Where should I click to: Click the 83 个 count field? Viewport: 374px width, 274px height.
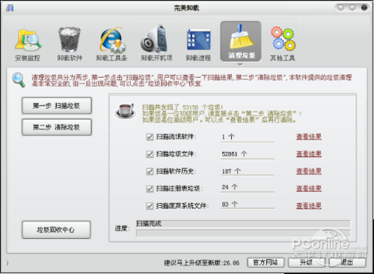248,204
